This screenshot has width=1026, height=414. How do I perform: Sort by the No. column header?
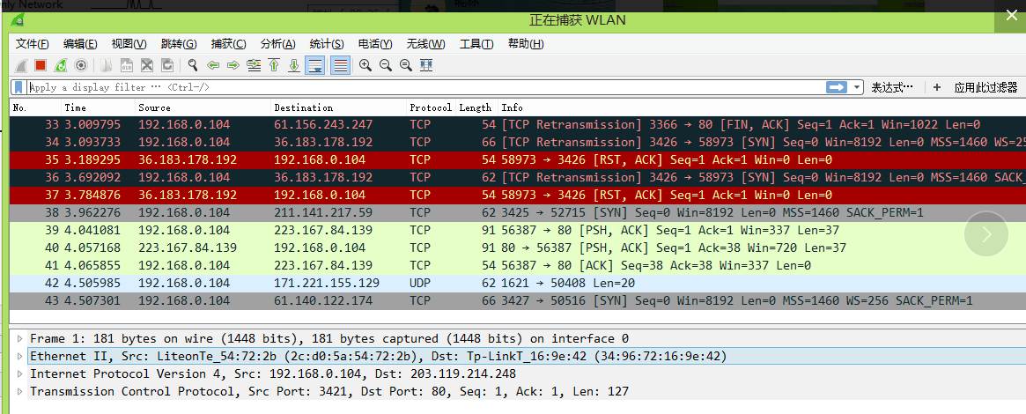click(35, 107)
